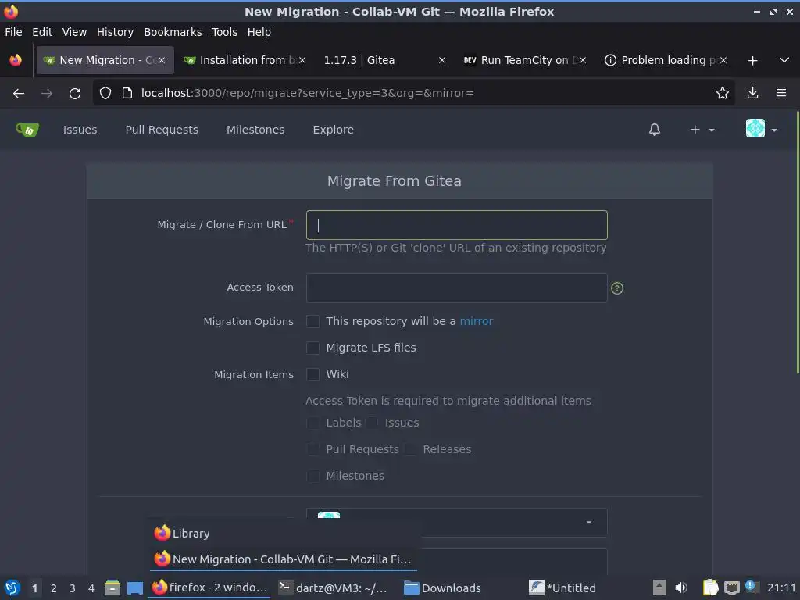Go to the Issues page
Viewport: 800px width, 600px height.
point(80,130)
